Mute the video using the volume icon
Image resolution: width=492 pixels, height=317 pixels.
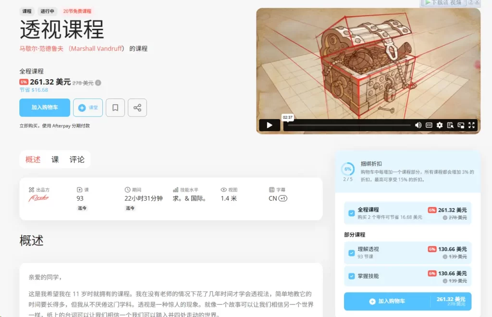418,125
